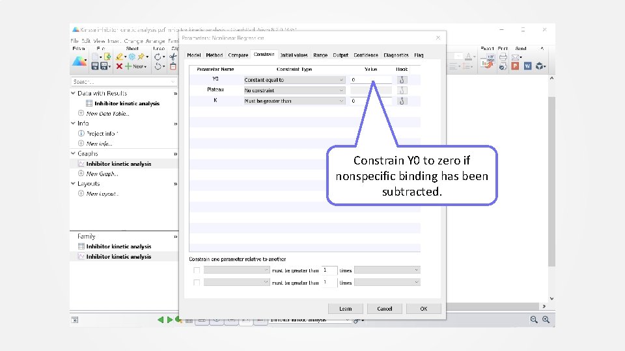The height and width of the screenshot is (351, 625).
Task: Click the redo arrow icon
Action: [x=158, y=57]
